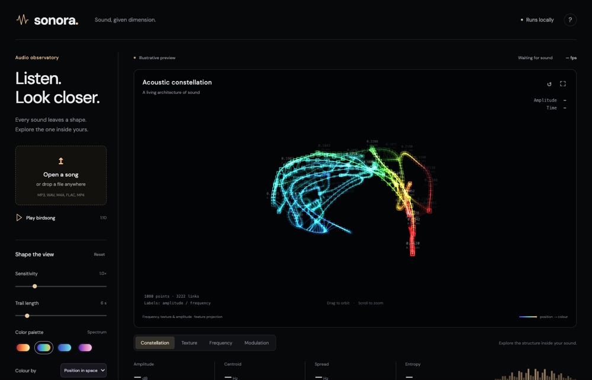Viewport: 592px width, 380px height.
Task: Play the birdsong sample triangle icon
Action: tap(19, 217)
